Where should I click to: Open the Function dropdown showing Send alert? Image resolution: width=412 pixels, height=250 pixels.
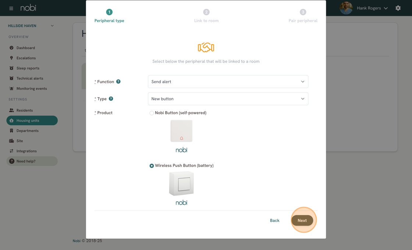[x=228, y=82]
